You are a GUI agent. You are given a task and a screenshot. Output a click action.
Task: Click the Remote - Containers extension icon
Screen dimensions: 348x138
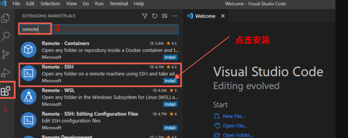(x=28, y=50)
